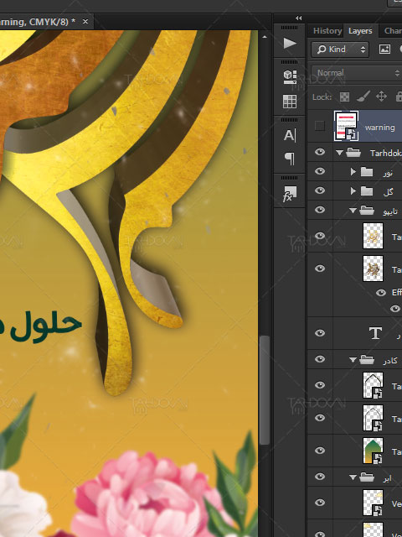
Task: Select the کادر group name
Action: (390, 360)
